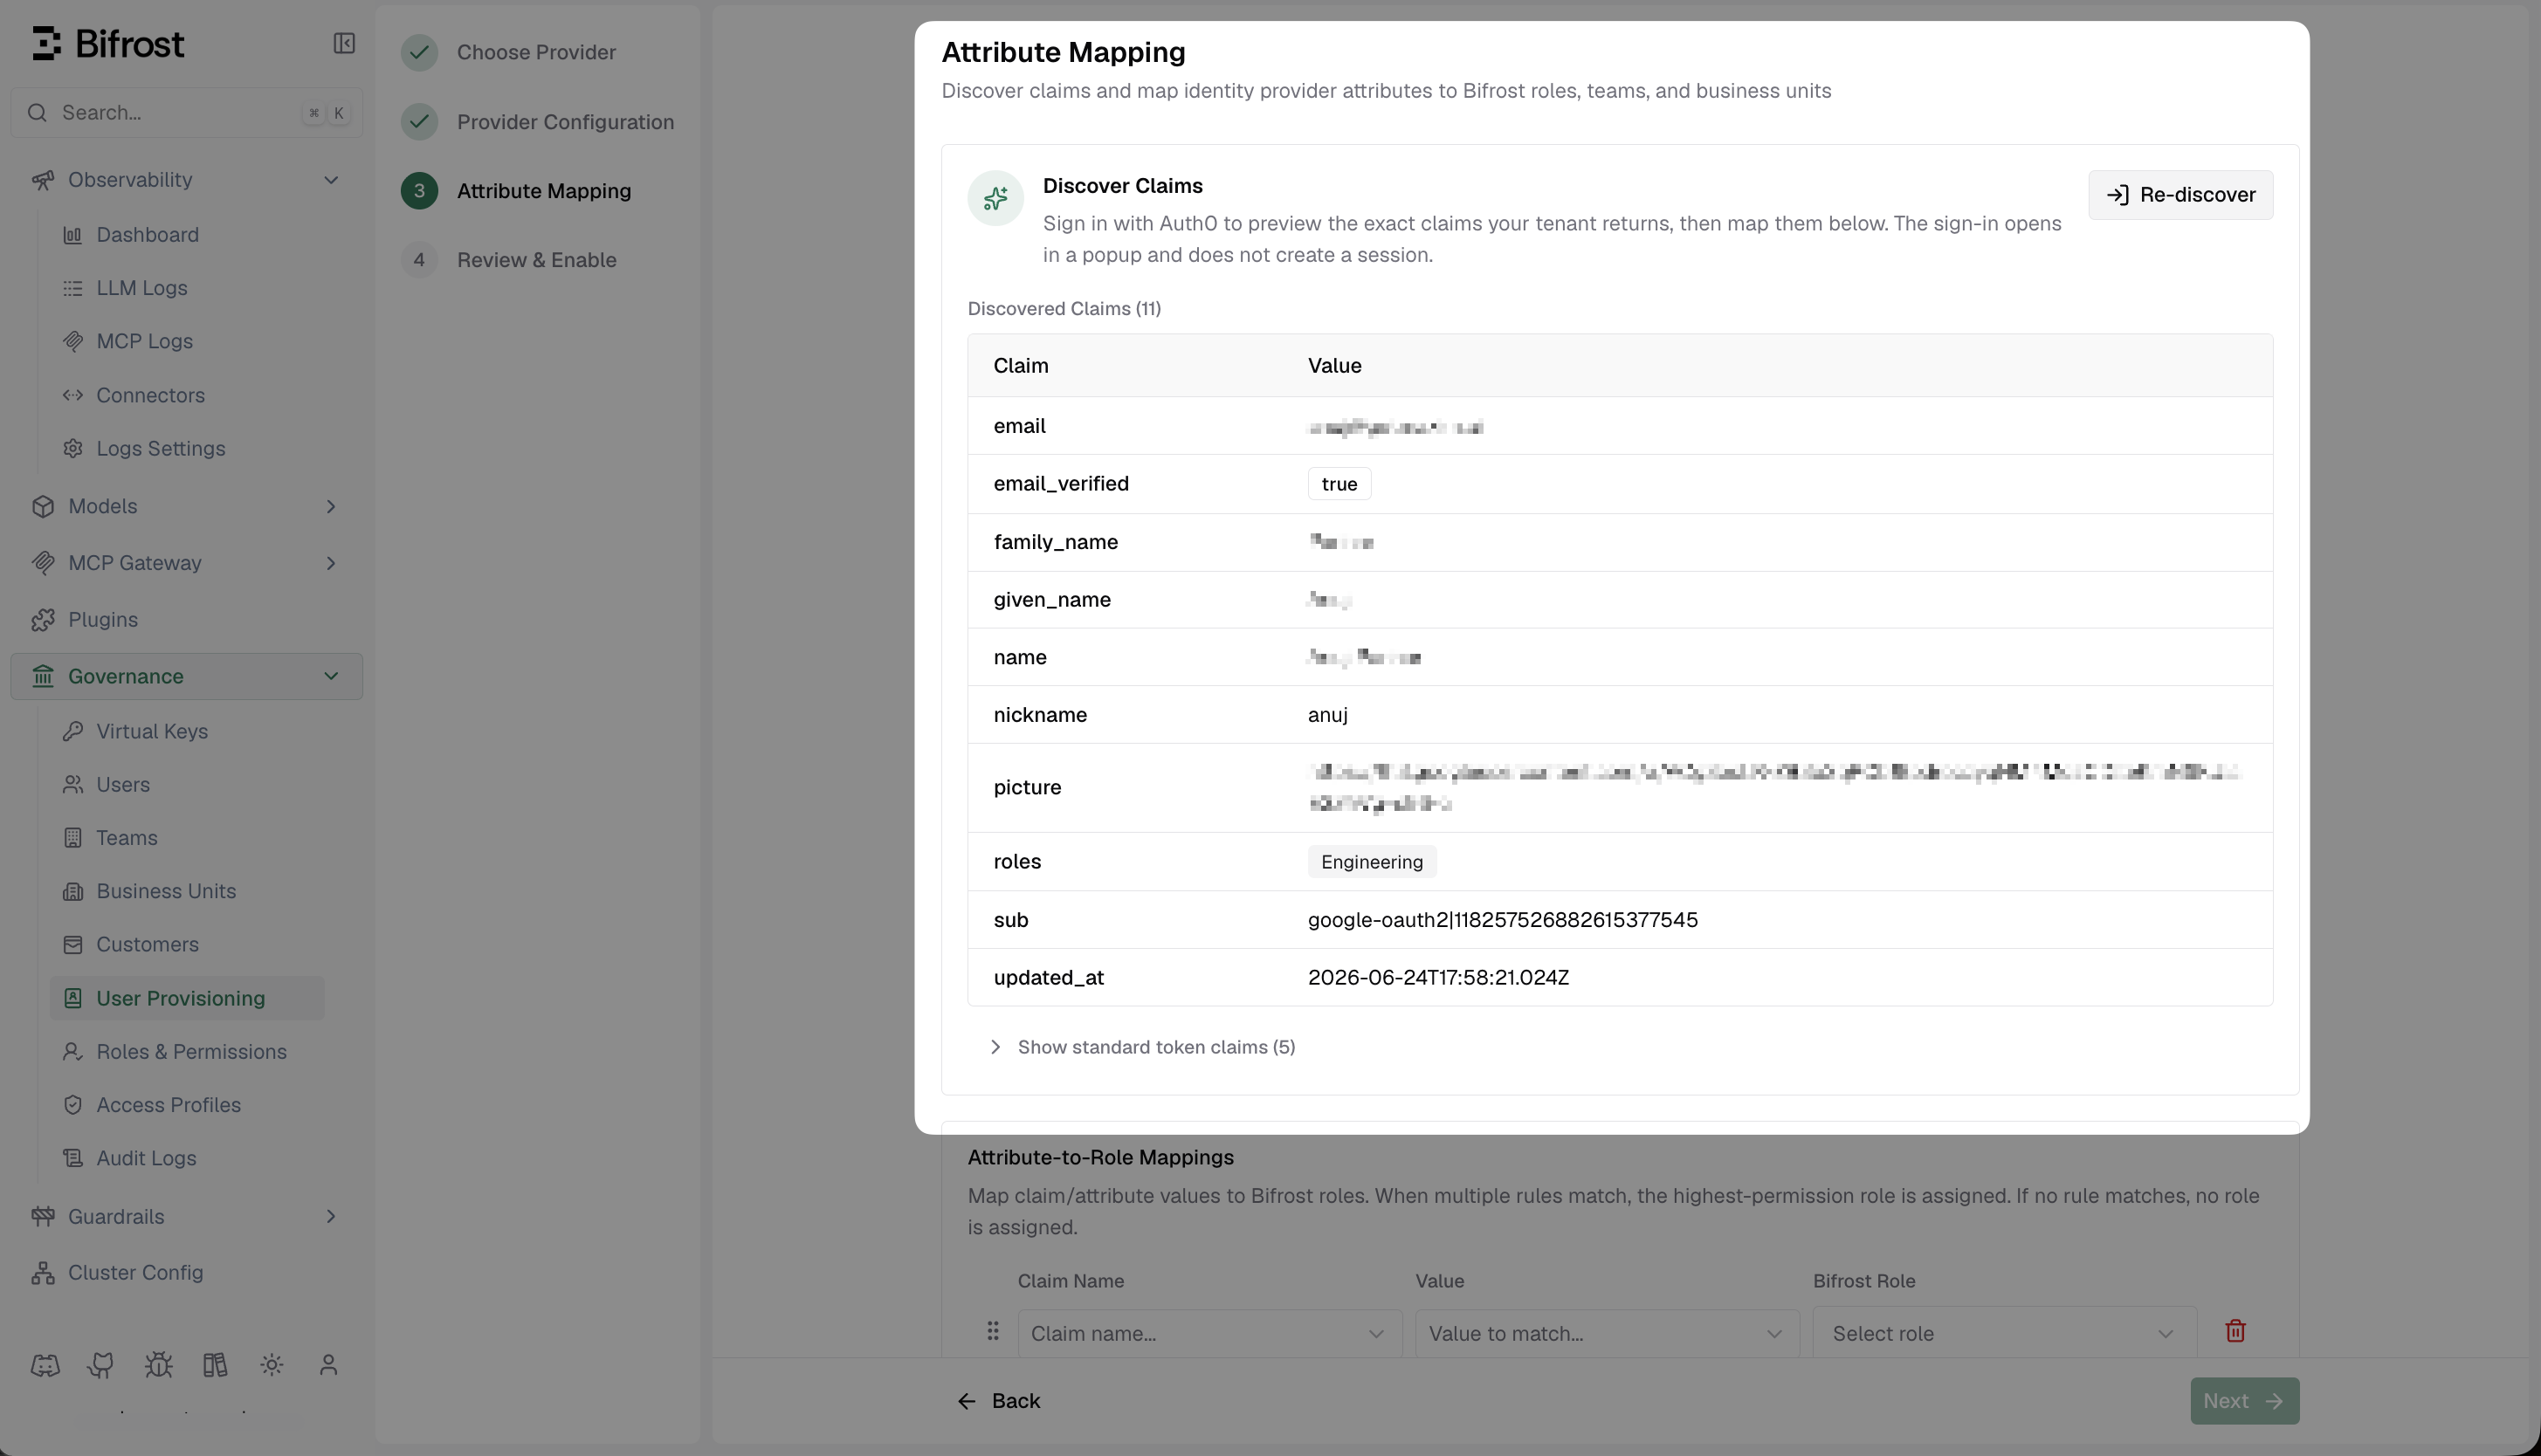This screenshot has height=1456, width=2541.
Task: Open the user profile icon
Action: tap(328, 1365)
